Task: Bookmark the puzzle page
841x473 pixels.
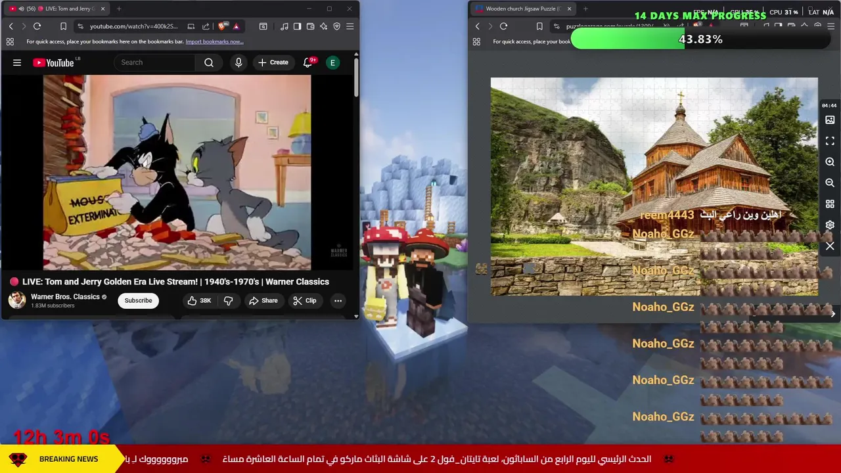Action: [x=539, y=26]
